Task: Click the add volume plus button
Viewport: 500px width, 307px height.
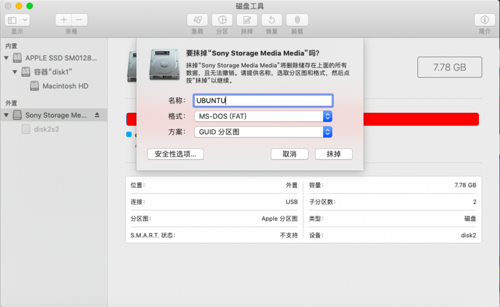Action: tap(63, 20)
